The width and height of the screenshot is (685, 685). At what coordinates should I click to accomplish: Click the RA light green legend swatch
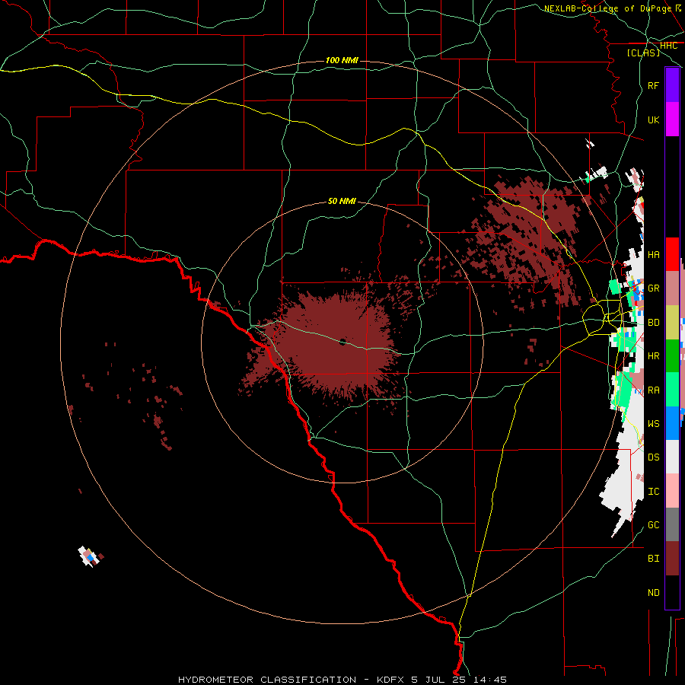[672, 389]
